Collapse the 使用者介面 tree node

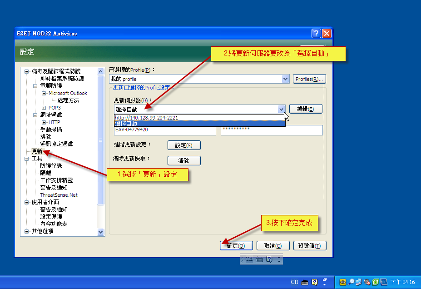27,202
